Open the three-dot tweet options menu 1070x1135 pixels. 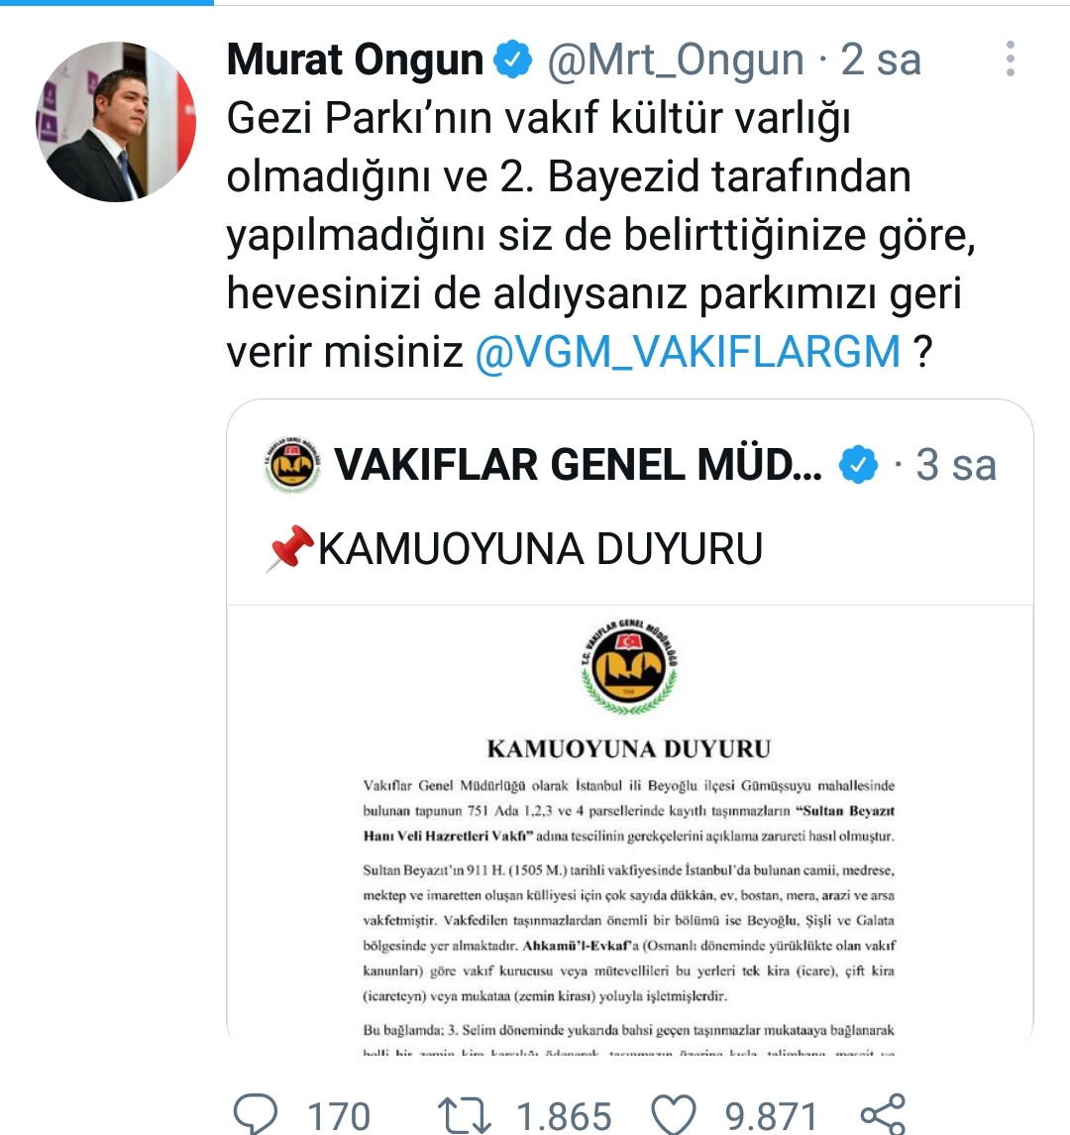coord(1010,57)
